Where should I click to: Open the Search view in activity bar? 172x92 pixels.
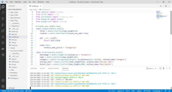coord(3,13)
